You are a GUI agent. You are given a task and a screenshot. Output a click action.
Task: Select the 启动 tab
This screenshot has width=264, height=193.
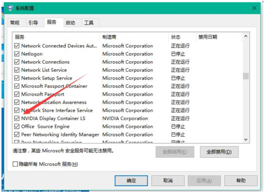pyautogui.click(x=70, y=23)
